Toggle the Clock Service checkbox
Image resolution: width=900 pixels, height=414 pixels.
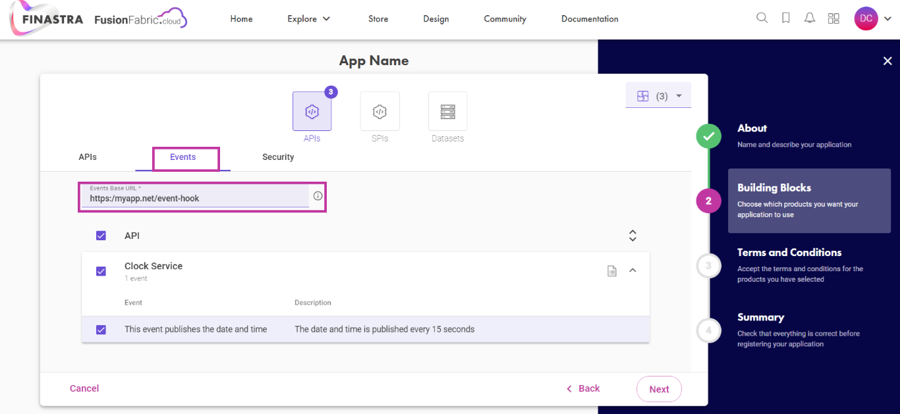(101, 271)
